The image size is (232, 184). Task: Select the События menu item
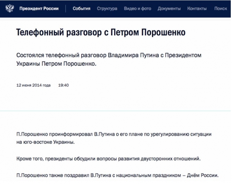pos(82,8)
